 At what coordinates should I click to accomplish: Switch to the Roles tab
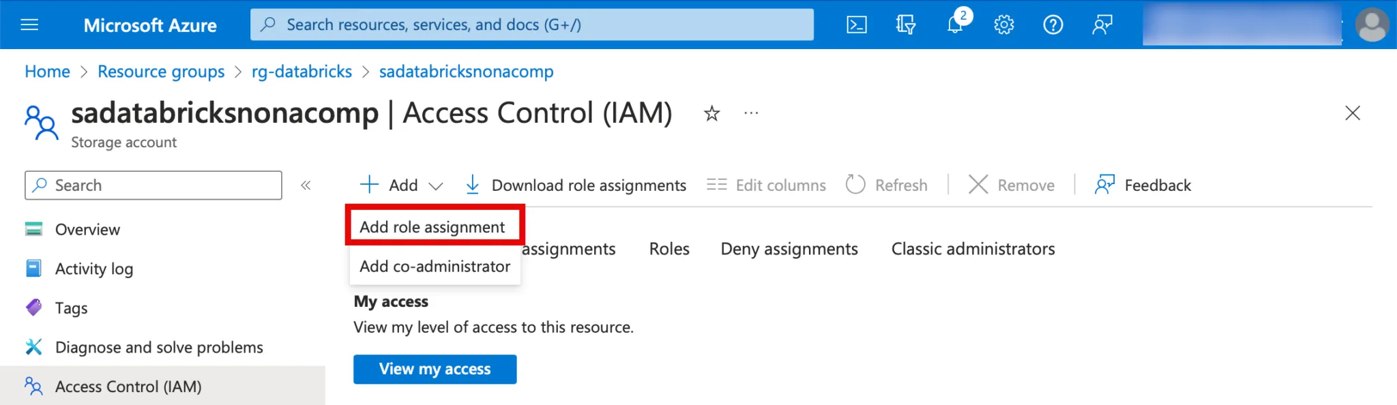(669, 250)
